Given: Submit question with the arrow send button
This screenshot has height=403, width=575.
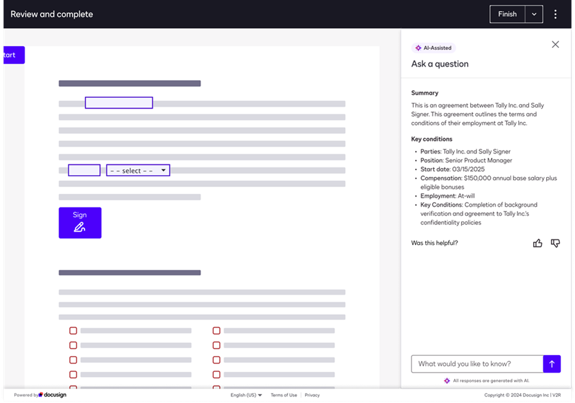Looking at the screenshot, I should click(x=552, y=364).
